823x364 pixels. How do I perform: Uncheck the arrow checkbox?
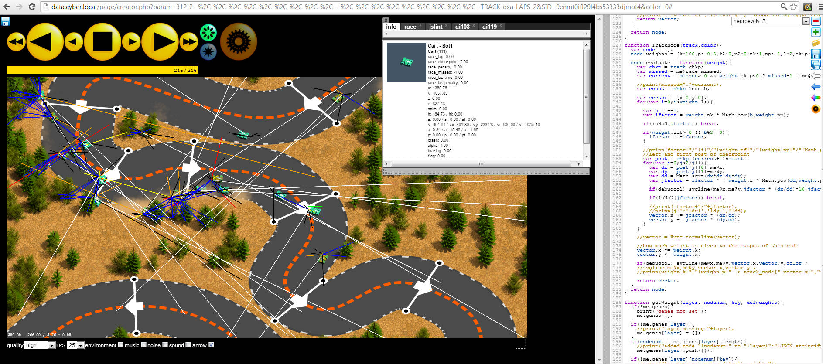click(x=212, y=345)
